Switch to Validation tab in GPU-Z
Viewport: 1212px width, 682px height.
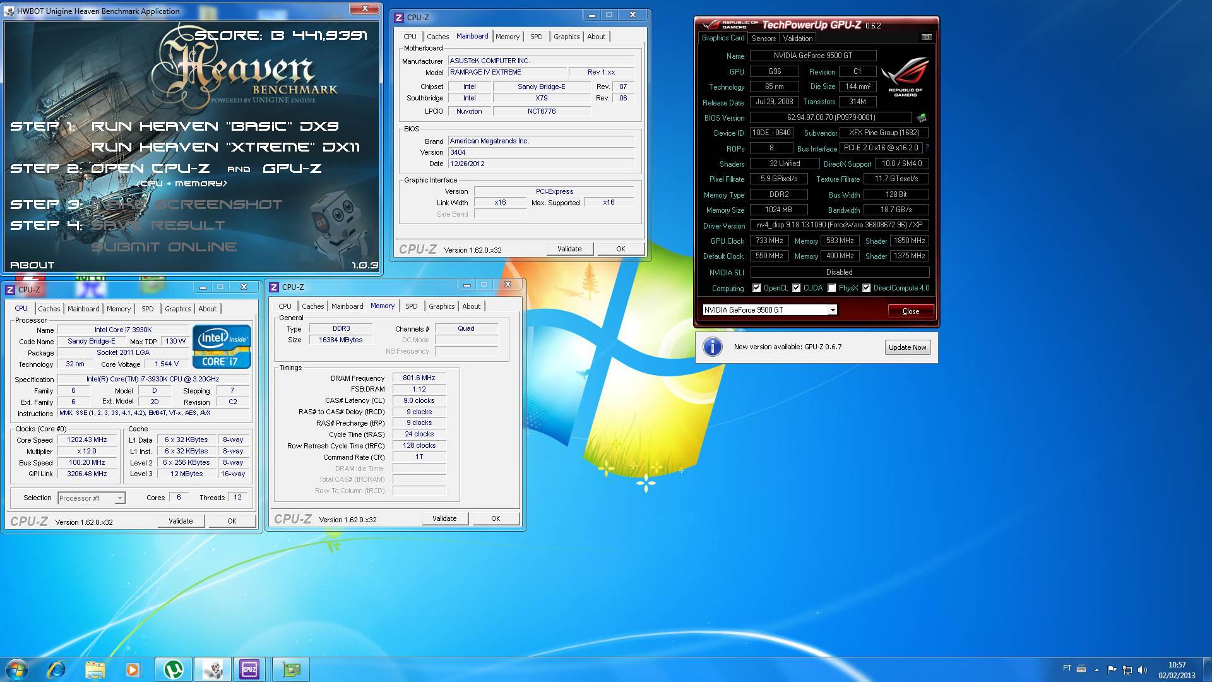coord(797,39)
